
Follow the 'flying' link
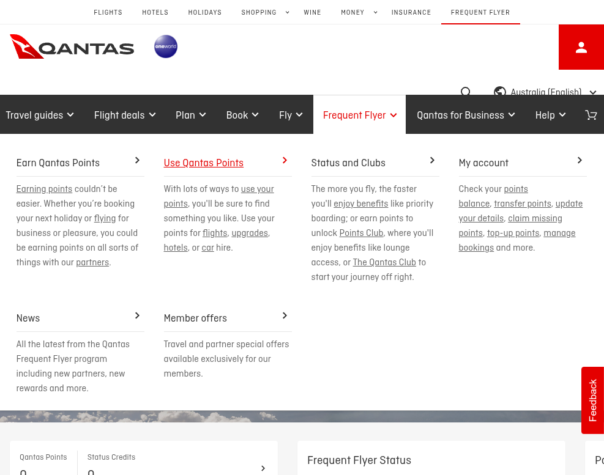pyautogui.click(x=105, y=219)
